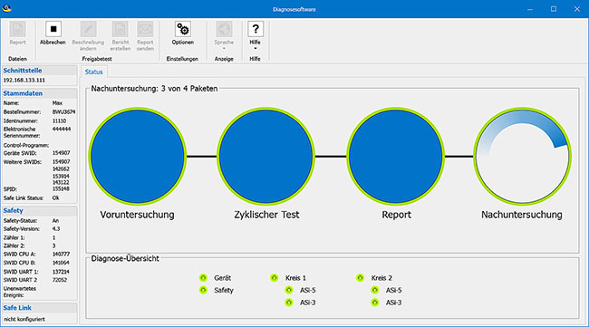589x327 pixels.
Task: Click Bericht erstellen icon
Action: pyautogui.click(x=121, y=29)
